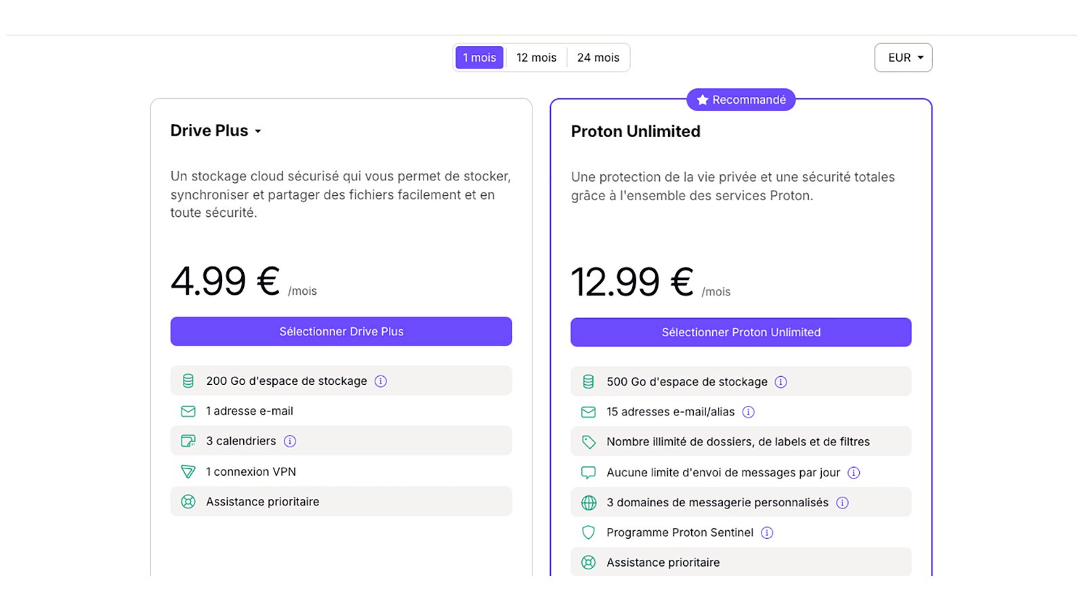This screenshot has height=610, width=1084.
Task: Click info icon beside Programme Proton Sentinel
Action: [x=767, y=533]
